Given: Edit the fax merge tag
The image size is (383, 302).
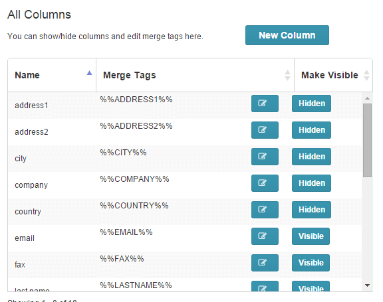Looking at the screenshot, I should tap(265, 263).
